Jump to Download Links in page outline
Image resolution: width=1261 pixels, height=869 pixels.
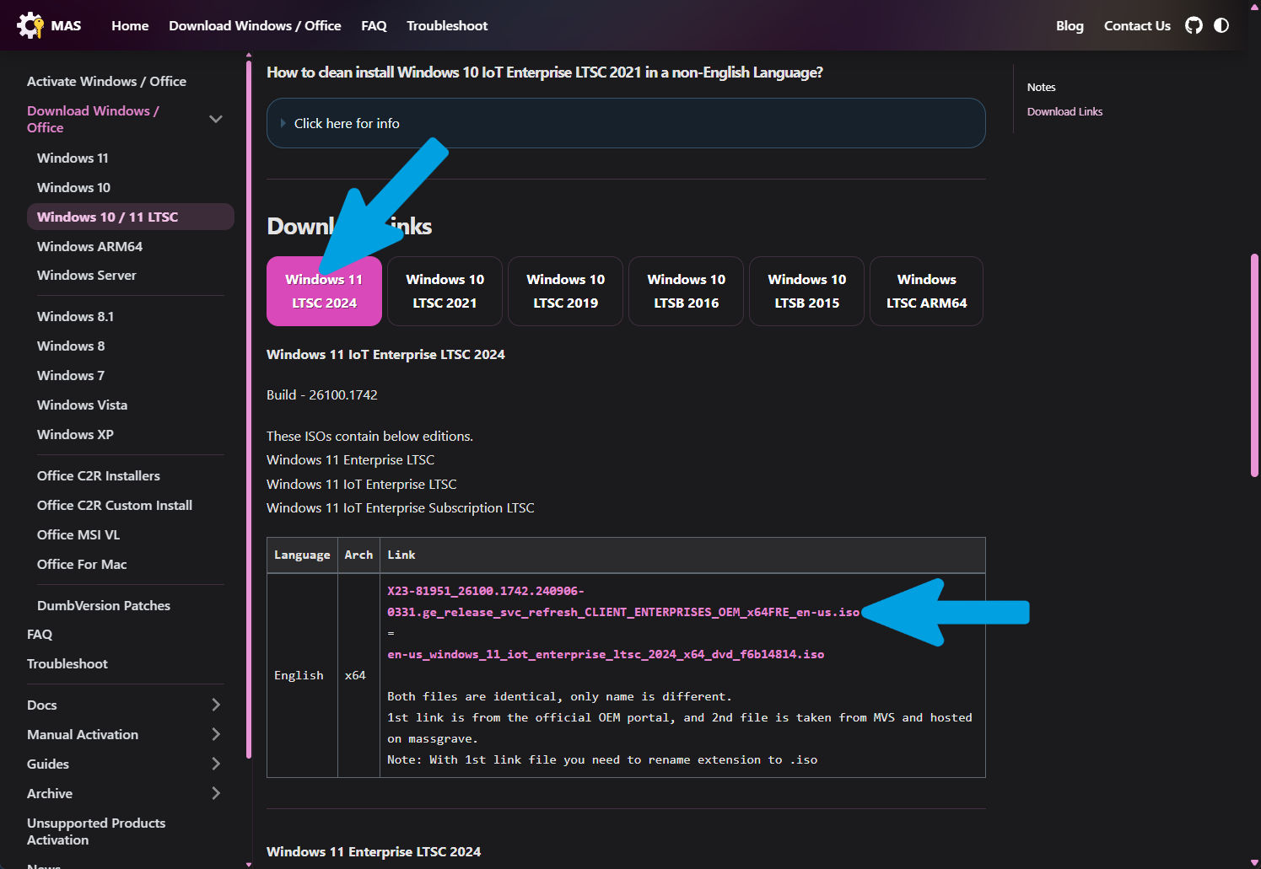(x=1064, y=111)
